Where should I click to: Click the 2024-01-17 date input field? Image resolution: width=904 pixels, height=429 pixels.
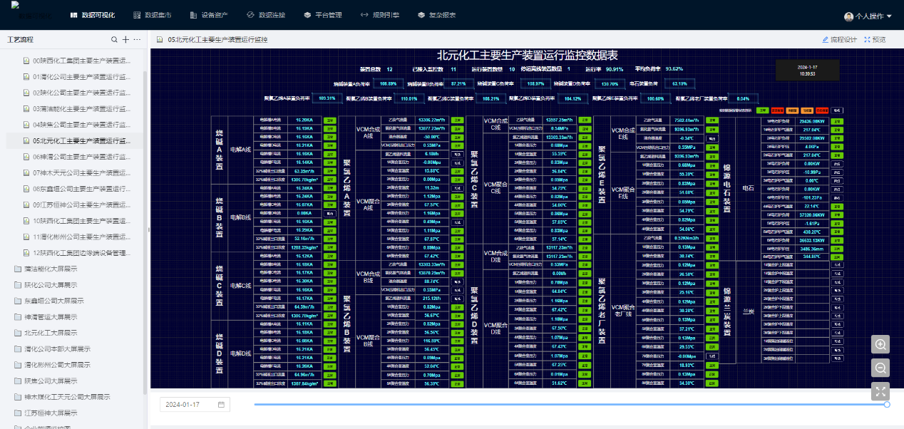click(x=188, y=405)
